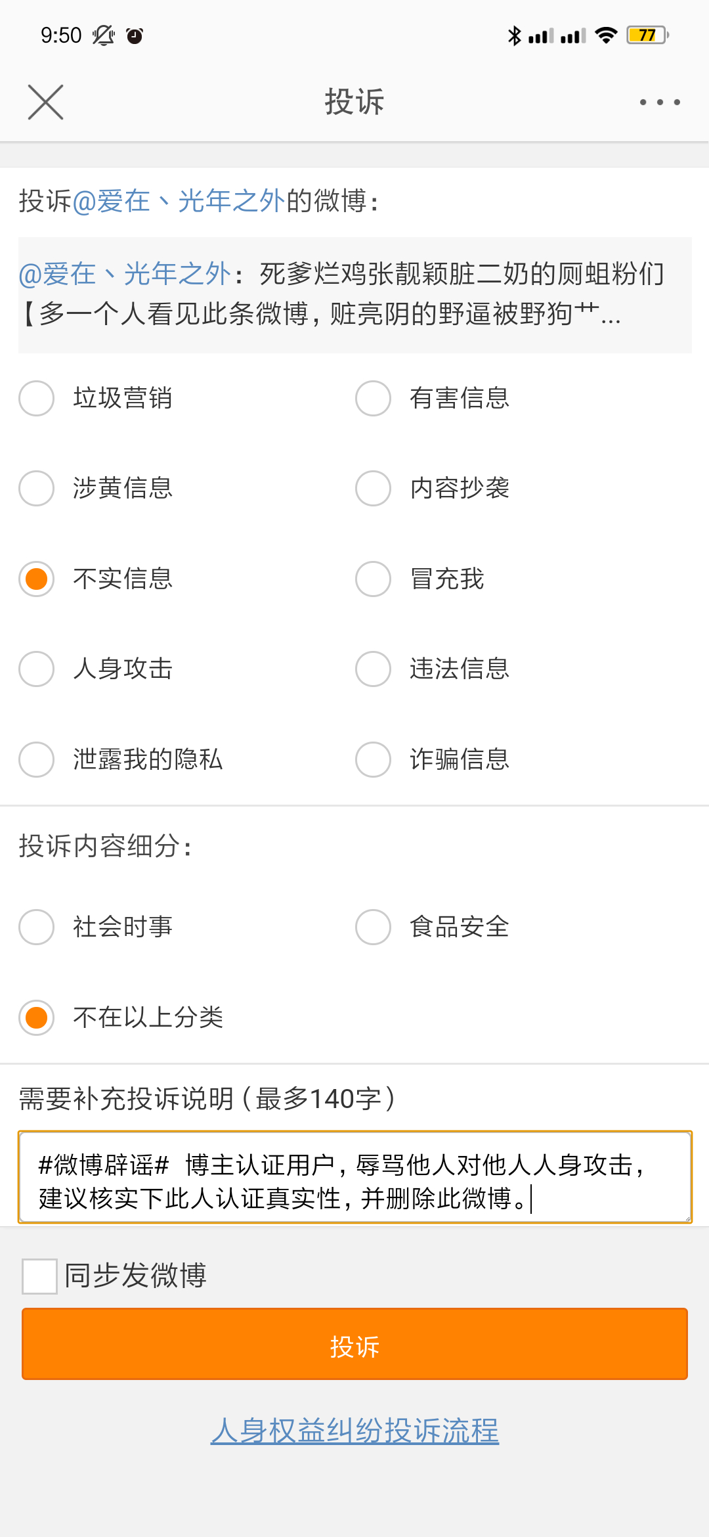The height and width of the screenshot is (1537, 709).
Task: Open 人身权益纠纷投诉流程 link
Action: [354, 1431]
